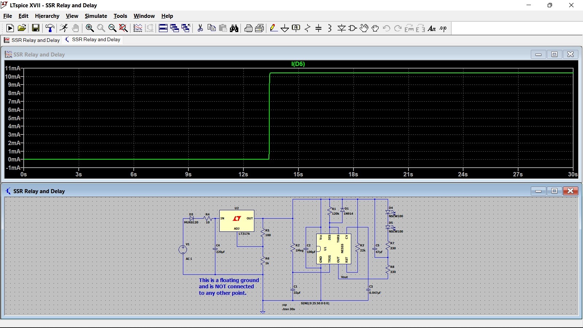Click the Undo arrow icon
583x328 pixels.
[x=387, y=28]
